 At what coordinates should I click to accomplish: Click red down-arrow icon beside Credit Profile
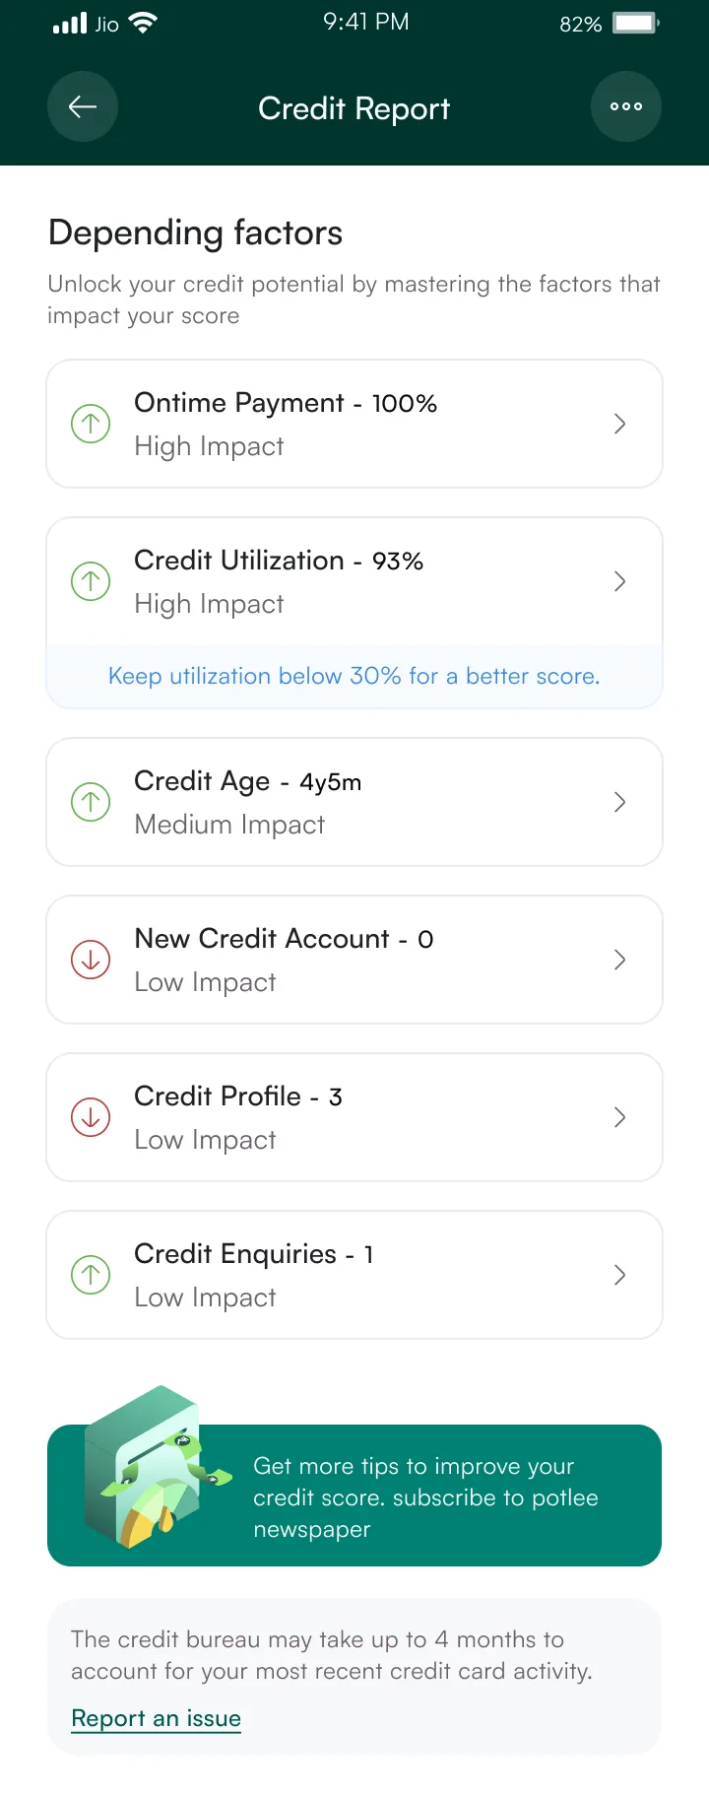point(91,1117)
